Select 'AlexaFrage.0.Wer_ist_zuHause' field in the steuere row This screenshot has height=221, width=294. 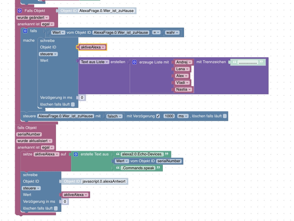[66, 116]
